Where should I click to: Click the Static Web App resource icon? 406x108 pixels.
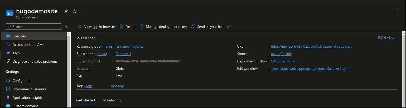point(10,13)
